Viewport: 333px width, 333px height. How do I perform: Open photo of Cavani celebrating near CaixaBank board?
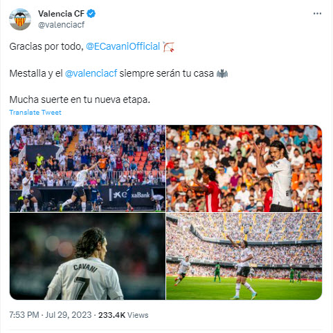[x=87, y=169]
